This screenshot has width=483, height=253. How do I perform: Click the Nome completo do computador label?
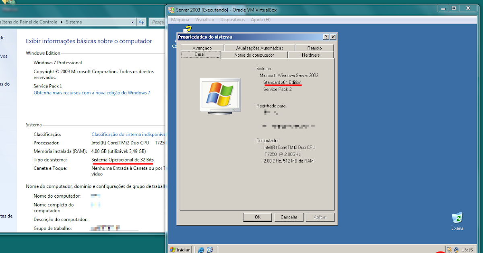click(x=54, y=208)
